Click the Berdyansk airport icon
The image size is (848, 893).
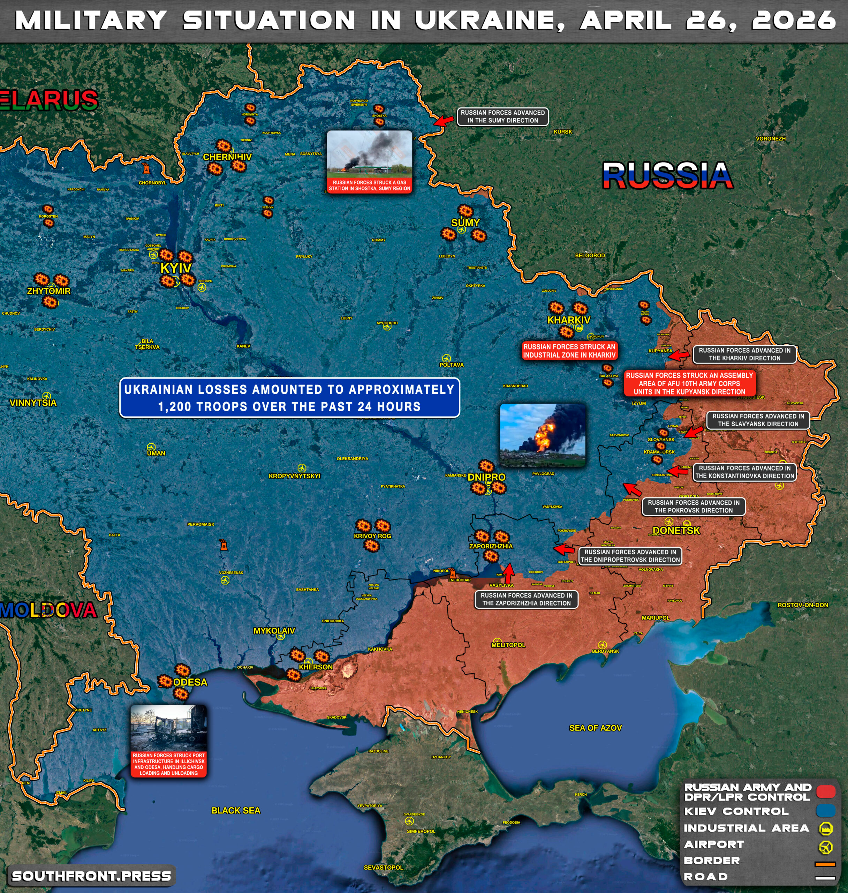click(x=602, y=645)
